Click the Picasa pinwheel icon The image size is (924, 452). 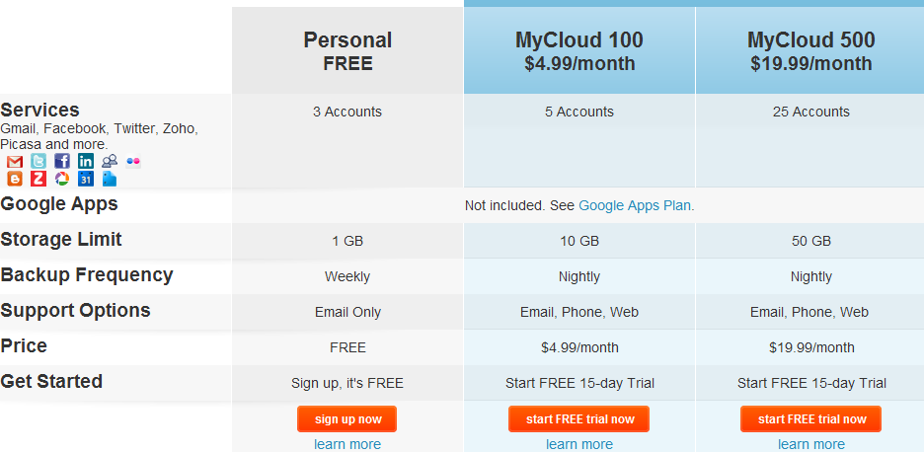[x=62, y=179]
